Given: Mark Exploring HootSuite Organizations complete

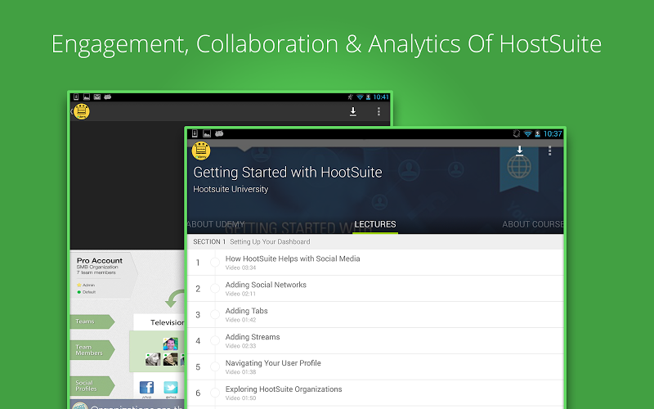Looking at the screenshot, I should (x=215, y=393).
